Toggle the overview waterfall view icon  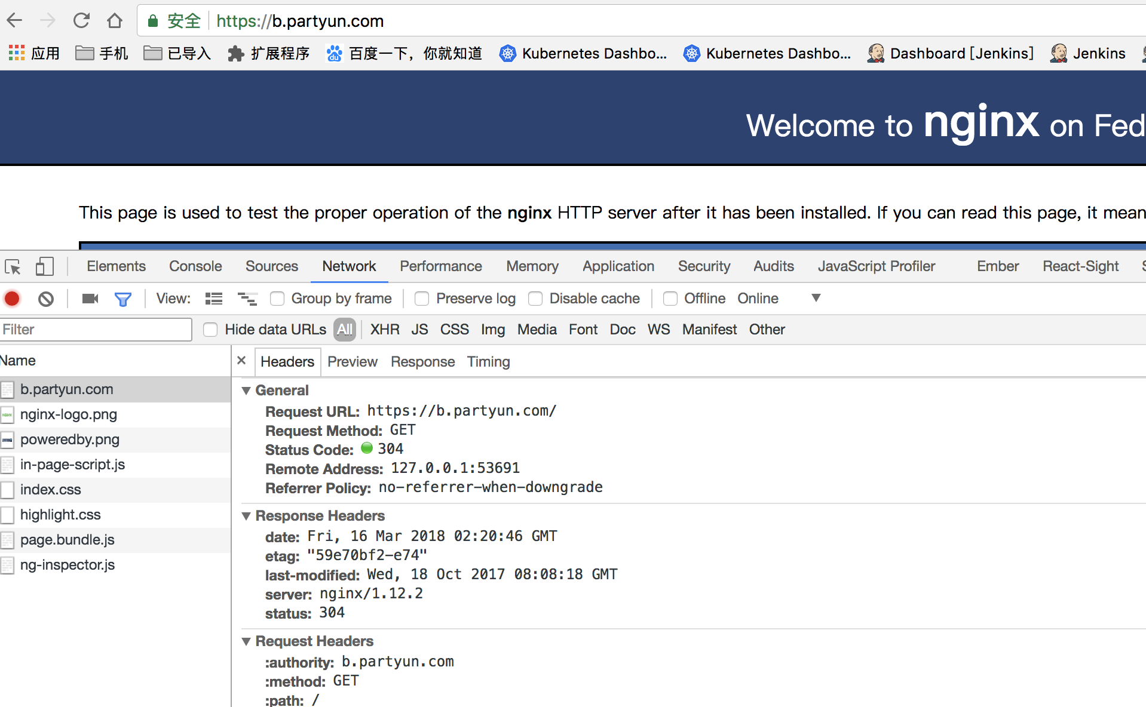[x=247, y=299]
